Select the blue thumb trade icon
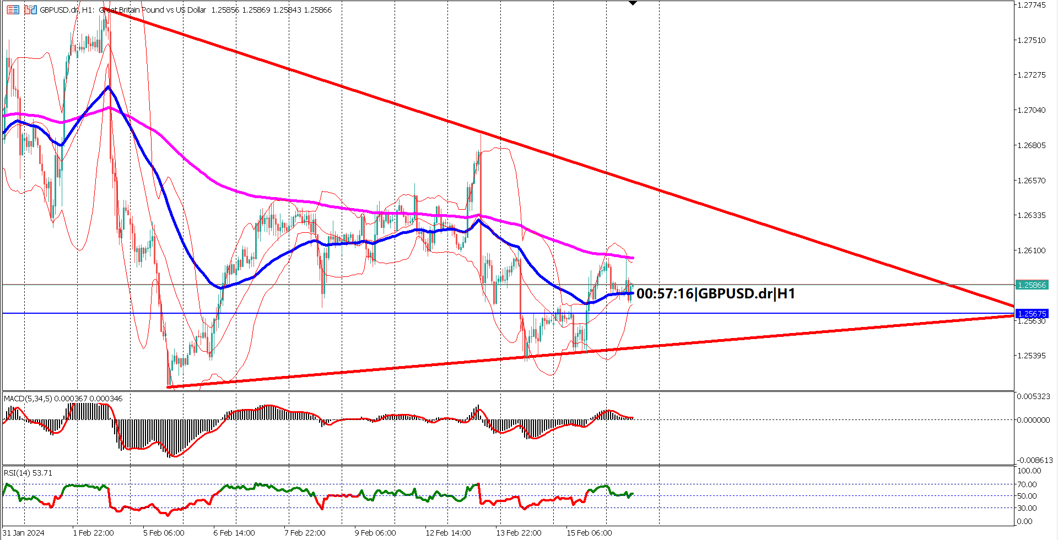 (x=34, y=10)
